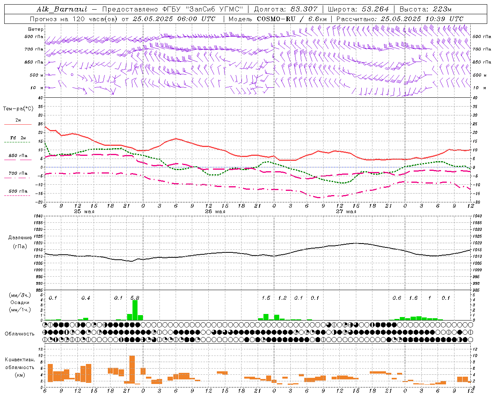493x394 pixels.
Task: Click the 'Тем-ра(°C)' temperature panel label
Action: click(18, 109)
